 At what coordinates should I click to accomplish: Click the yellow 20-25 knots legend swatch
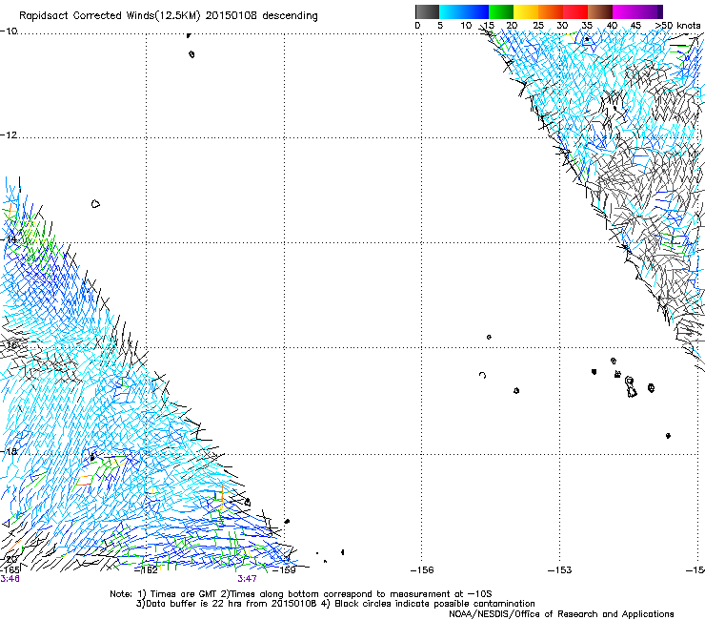(526, 11)
